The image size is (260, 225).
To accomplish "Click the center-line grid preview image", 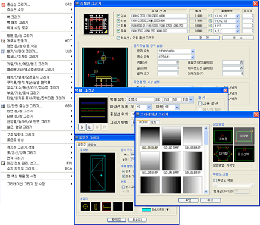I will coord(96,24).
